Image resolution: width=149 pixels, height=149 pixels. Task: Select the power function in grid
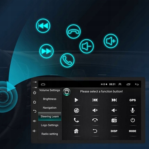(133, 120)
